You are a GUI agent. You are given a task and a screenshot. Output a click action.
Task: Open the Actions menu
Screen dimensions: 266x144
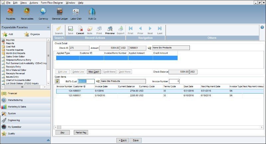click(34, 2)
